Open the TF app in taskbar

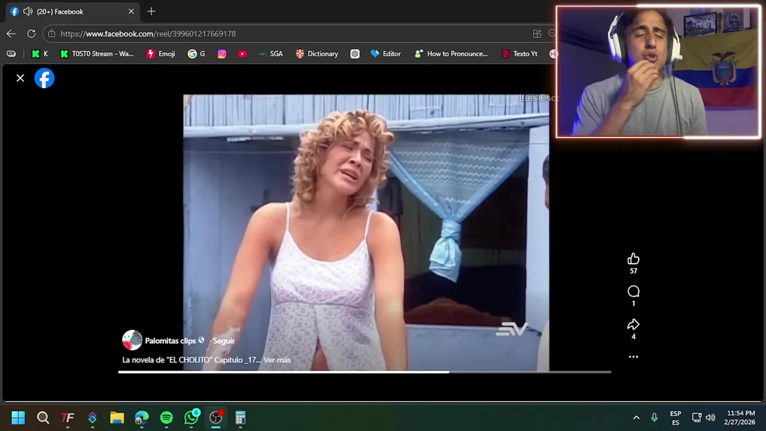click(x=68, y=417)
